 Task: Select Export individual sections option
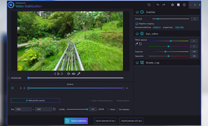(x=90, y=101)
